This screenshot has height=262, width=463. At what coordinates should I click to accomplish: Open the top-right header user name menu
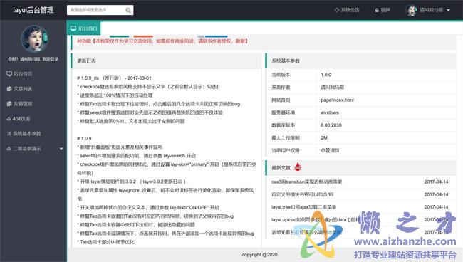tap(432, 10)
